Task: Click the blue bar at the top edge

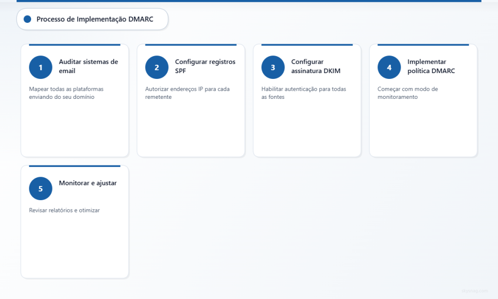Action: 249,1
